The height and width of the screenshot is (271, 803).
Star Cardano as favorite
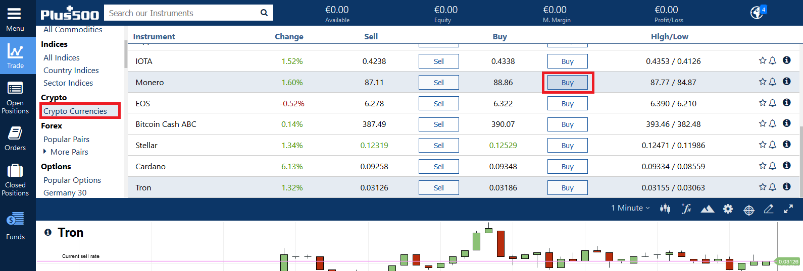[763, 166]
